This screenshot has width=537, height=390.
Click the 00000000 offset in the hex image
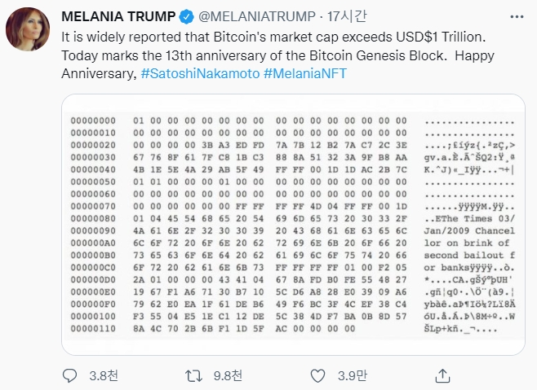93,121
